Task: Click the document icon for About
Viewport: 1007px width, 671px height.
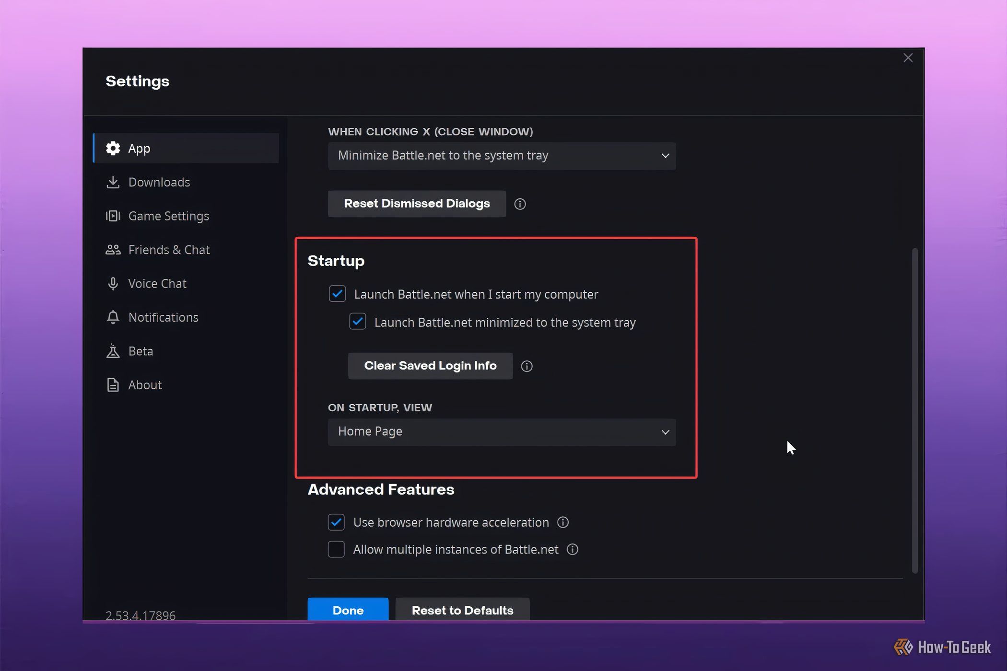Action: (113, 385)
